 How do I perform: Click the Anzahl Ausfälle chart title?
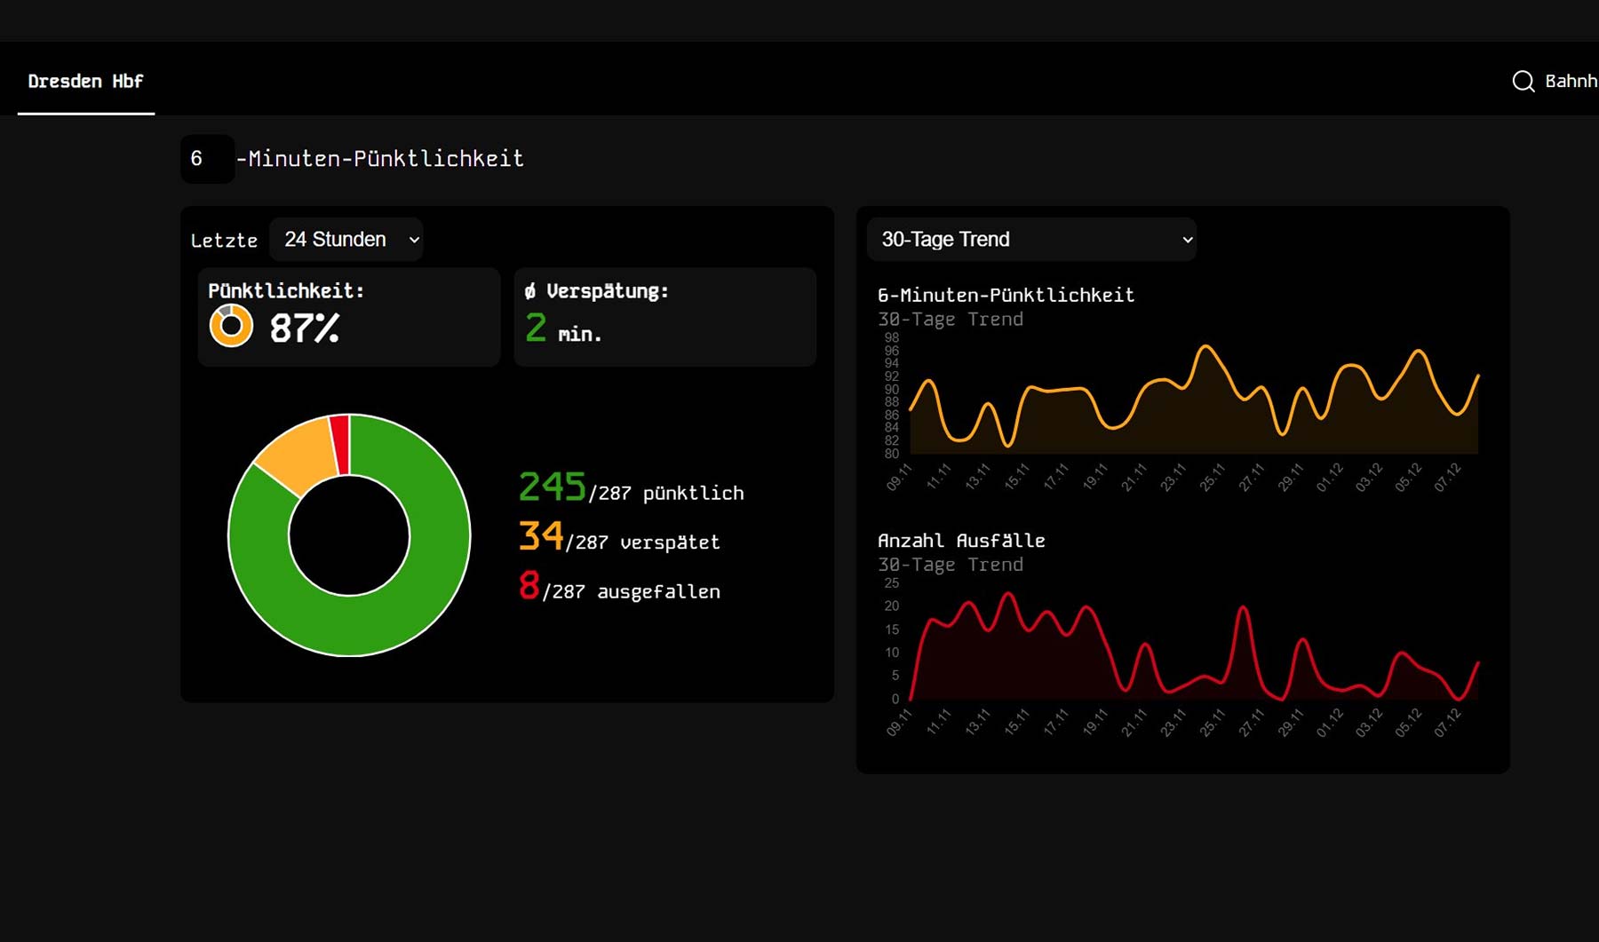pyautogui.click(x=961, y=541)
